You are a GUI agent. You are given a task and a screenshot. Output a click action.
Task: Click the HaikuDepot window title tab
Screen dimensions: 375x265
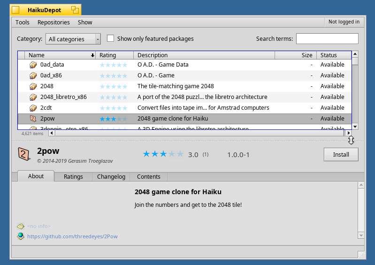coord(46,10)
